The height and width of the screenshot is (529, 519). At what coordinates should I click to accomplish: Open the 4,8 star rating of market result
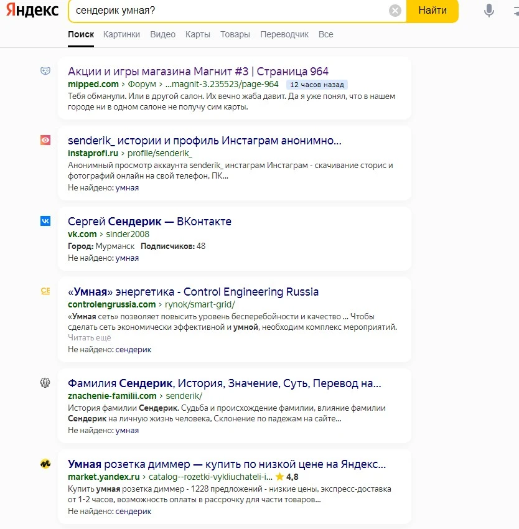point(287,477)
